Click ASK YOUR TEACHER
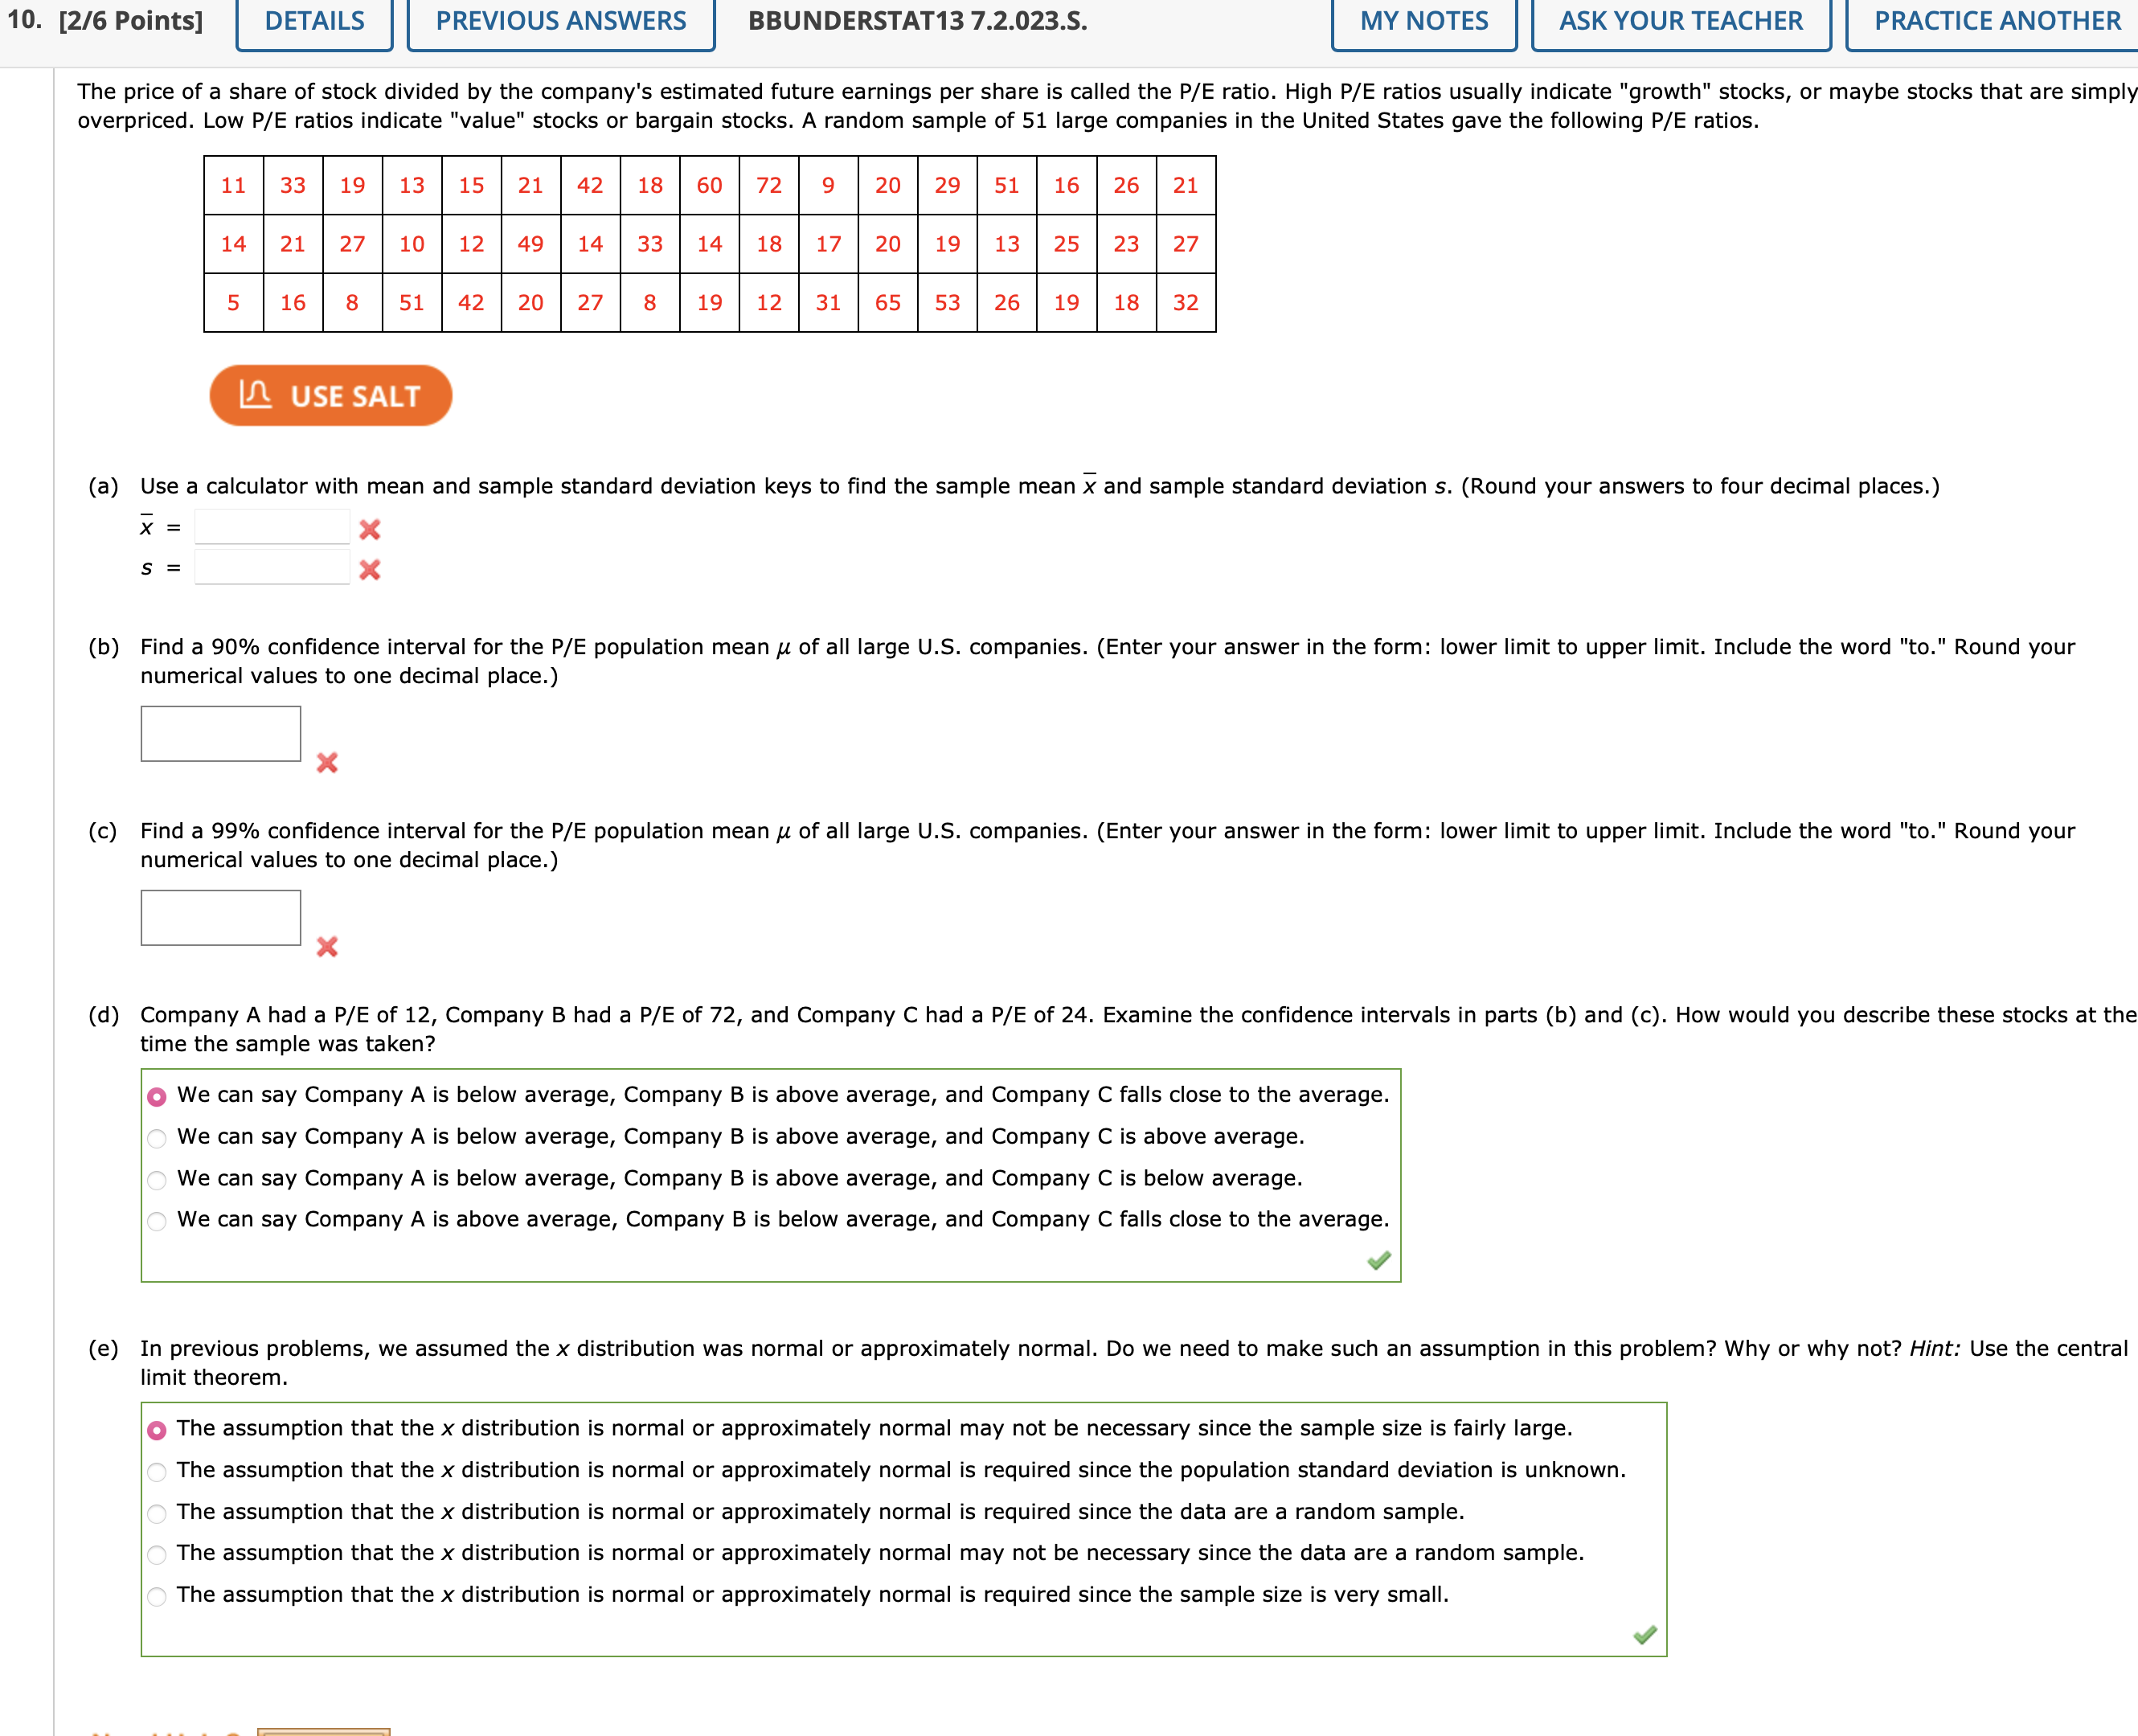 [1680, 21]
